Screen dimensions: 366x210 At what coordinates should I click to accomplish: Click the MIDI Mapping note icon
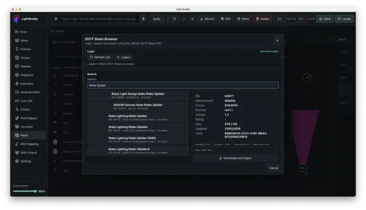click(17, 144)
